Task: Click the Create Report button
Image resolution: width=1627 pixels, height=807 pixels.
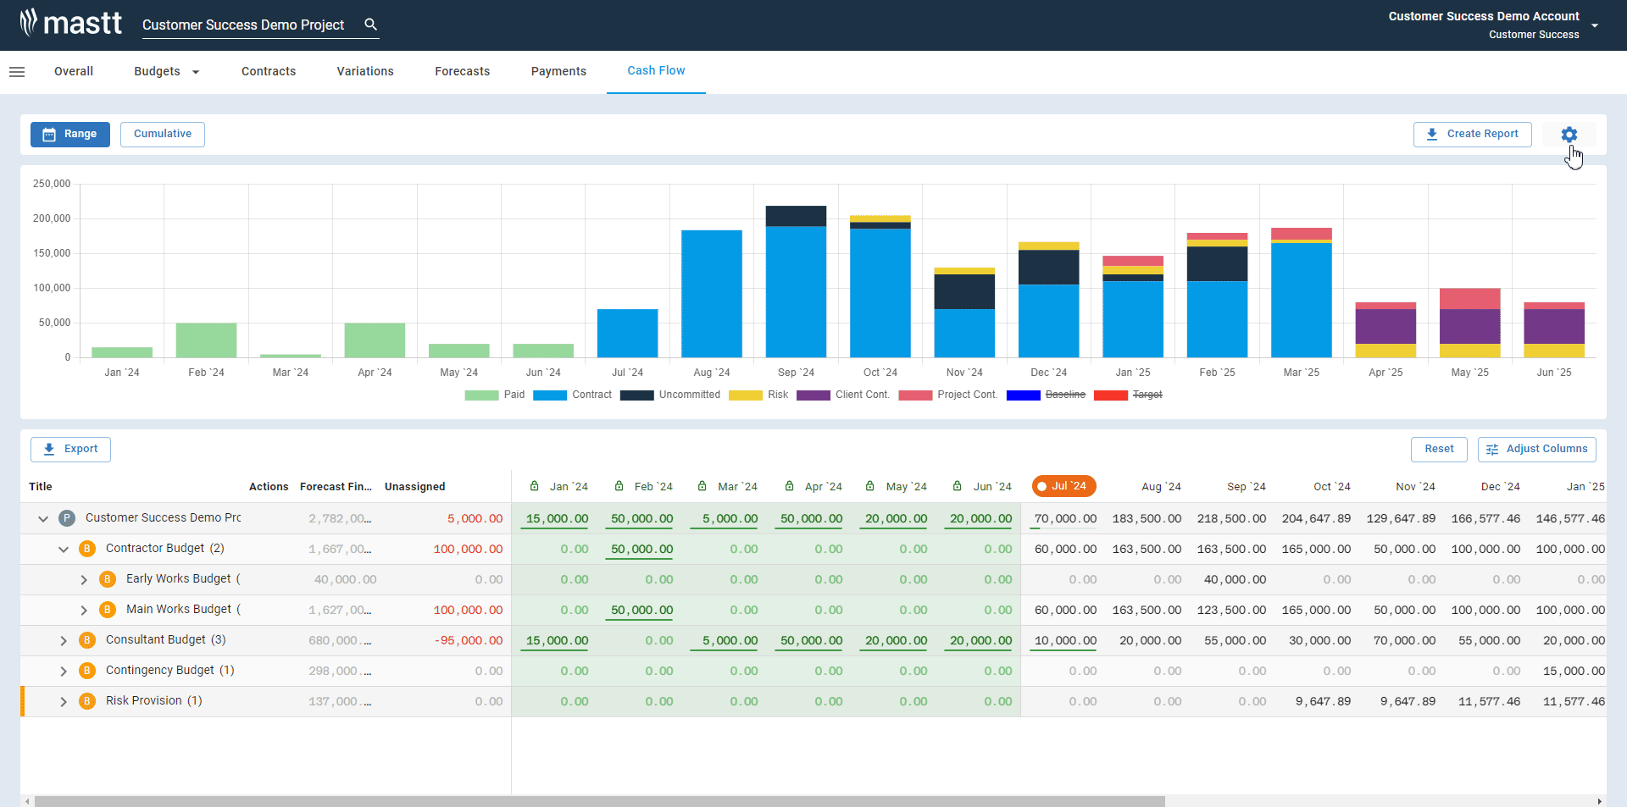Action: click(1472, 134)
